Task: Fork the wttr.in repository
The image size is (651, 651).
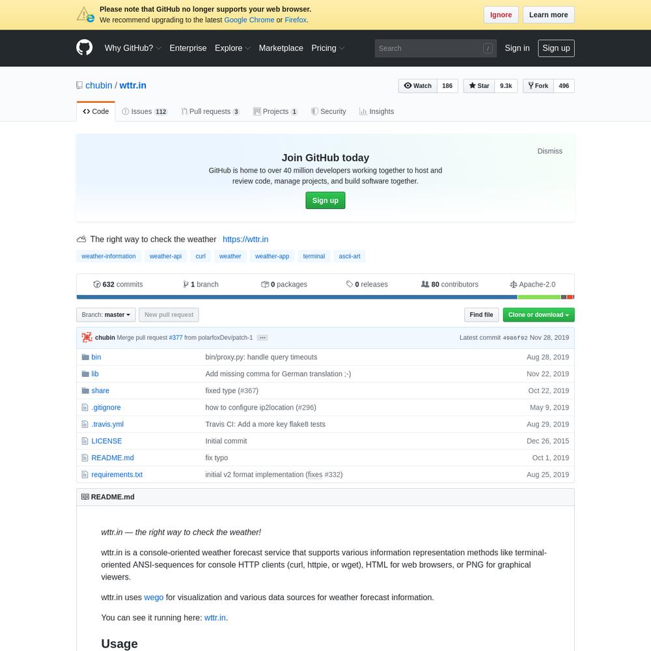Action: [538, 86]
